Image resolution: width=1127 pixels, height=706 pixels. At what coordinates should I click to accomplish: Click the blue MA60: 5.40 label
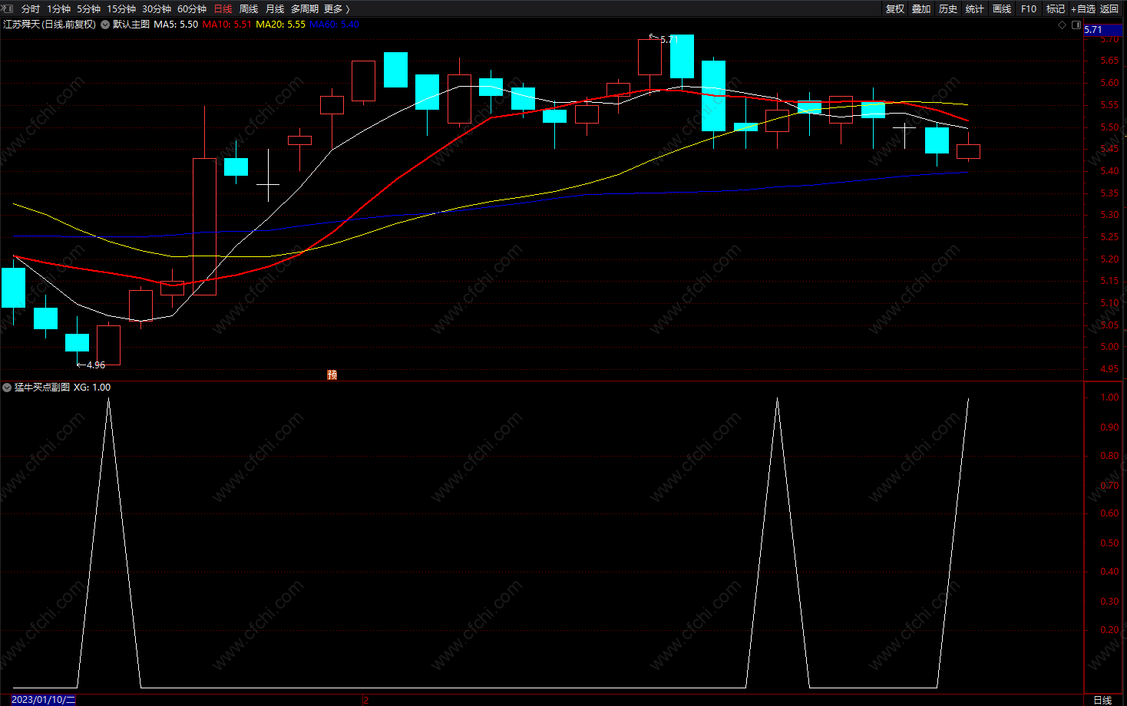[334, 25]
